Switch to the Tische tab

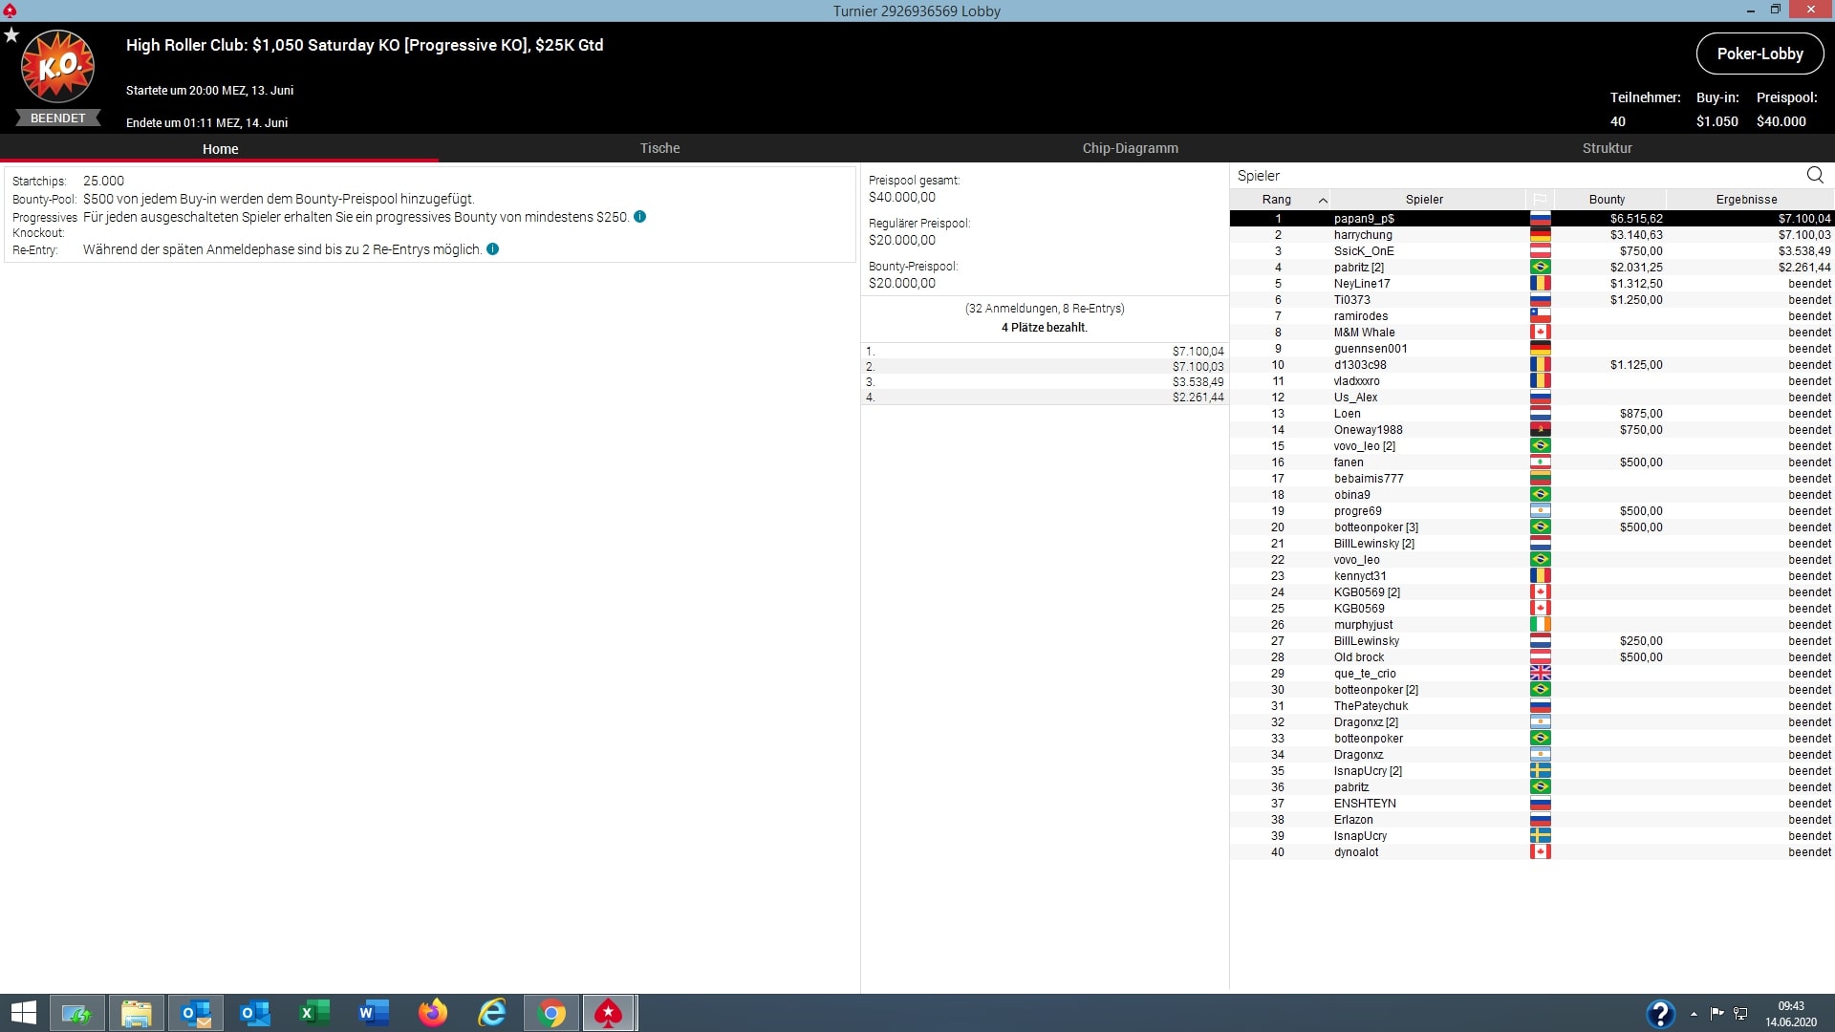click(659, 148)
